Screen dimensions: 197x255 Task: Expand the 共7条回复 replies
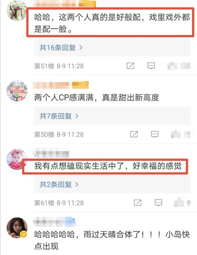pos(59,116)
